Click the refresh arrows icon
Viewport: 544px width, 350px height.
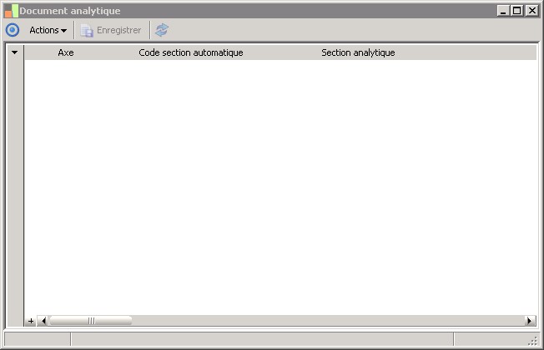tap(162, 30)
